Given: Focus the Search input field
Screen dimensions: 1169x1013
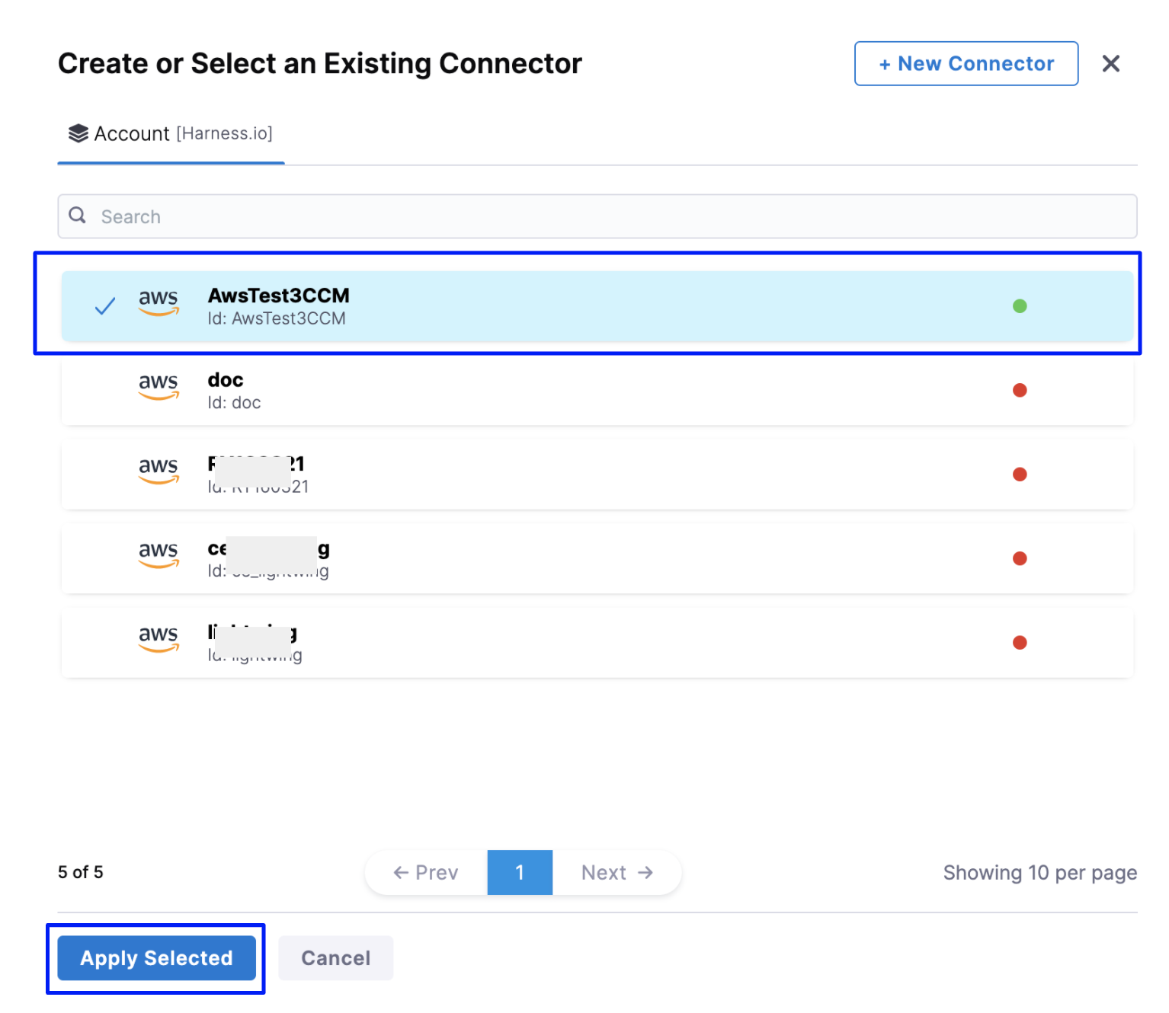Looking at the screenshot, I should click(597, 216).
